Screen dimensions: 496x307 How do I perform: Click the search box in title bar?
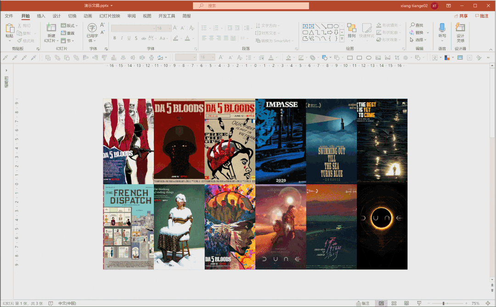251,6
